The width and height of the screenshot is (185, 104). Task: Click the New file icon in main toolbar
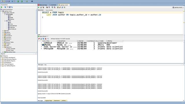pyautogui.click(x=2, y=1)
